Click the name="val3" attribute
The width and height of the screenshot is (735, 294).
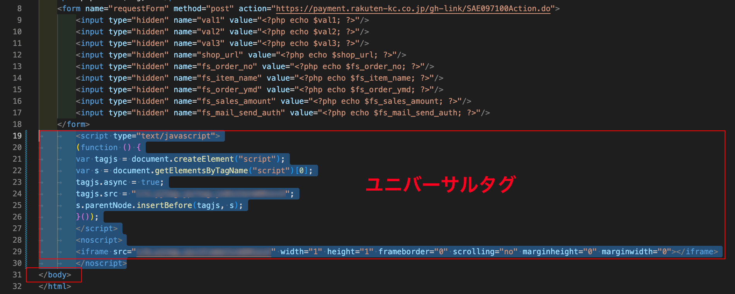(199, 43)
